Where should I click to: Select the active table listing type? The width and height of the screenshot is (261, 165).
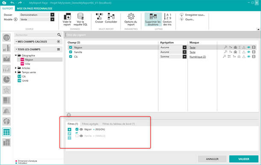point(6,132)
